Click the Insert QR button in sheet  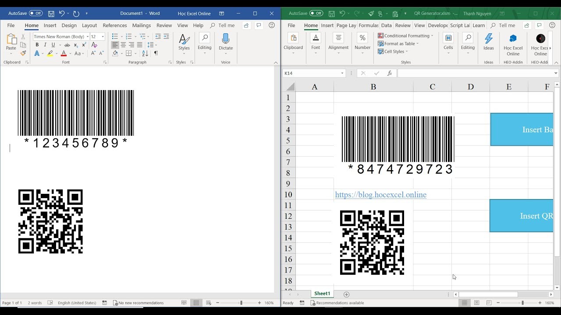[x=522, y=216]
